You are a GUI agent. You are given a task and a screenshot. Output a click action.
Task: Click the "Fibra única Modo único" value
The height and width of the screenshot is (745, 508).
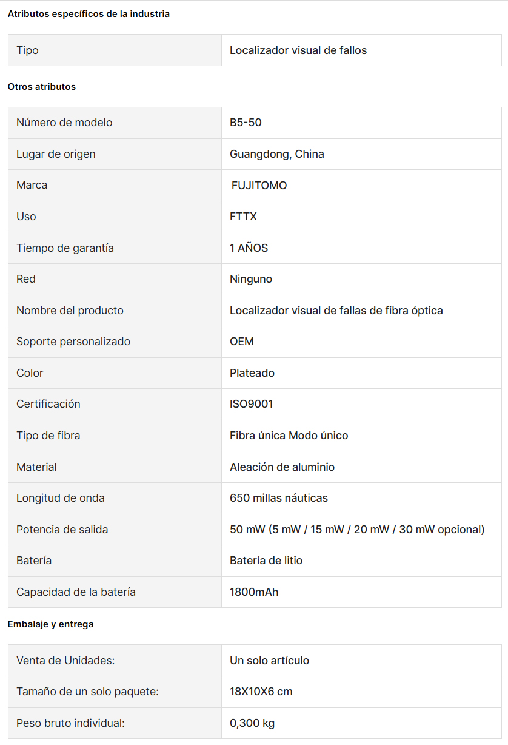(289, 436)
